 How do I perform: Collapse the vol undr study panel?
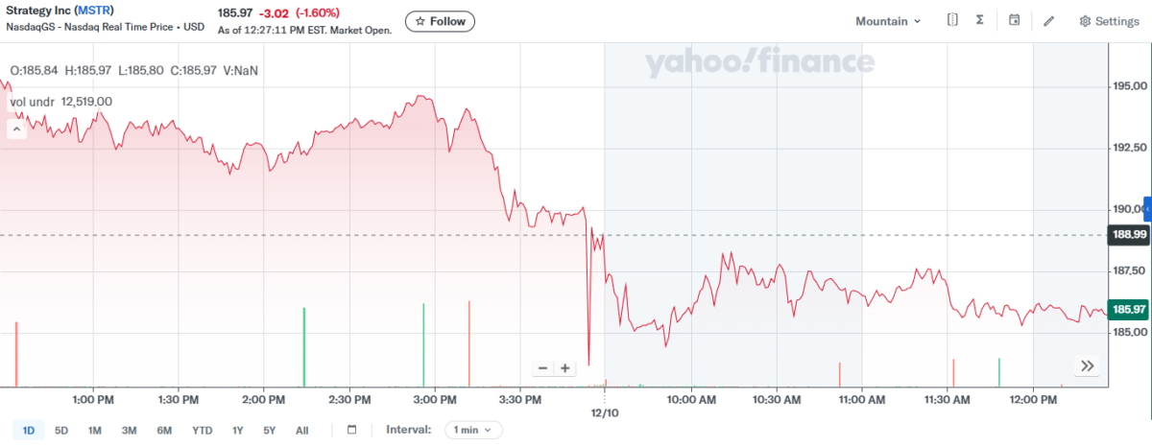click(x=15, y=128)
